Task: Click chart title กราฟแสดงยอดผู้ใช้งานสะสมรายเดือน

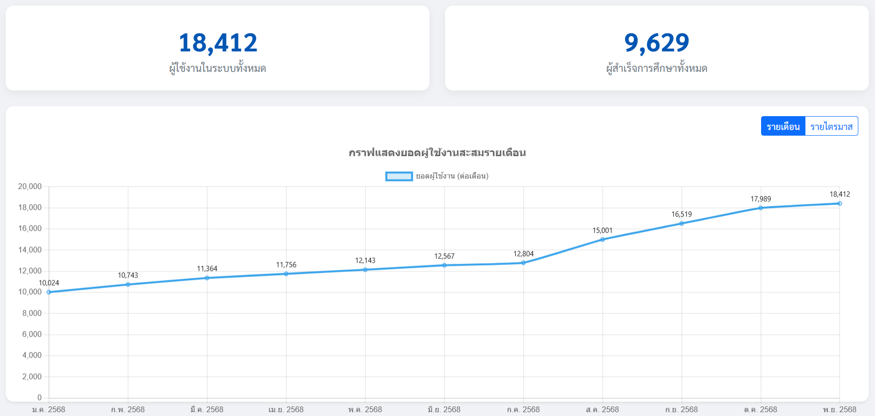Action: pyautogui.click(x=437, y=153)
